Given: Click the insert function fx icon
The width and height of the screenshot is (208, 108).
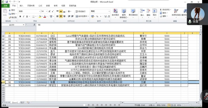Looking at the screenshot, I should (34, 25).
